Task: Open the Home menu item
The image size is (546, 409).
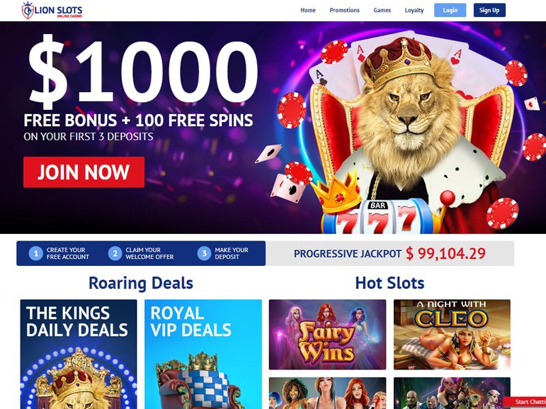Action: [308, 10]
